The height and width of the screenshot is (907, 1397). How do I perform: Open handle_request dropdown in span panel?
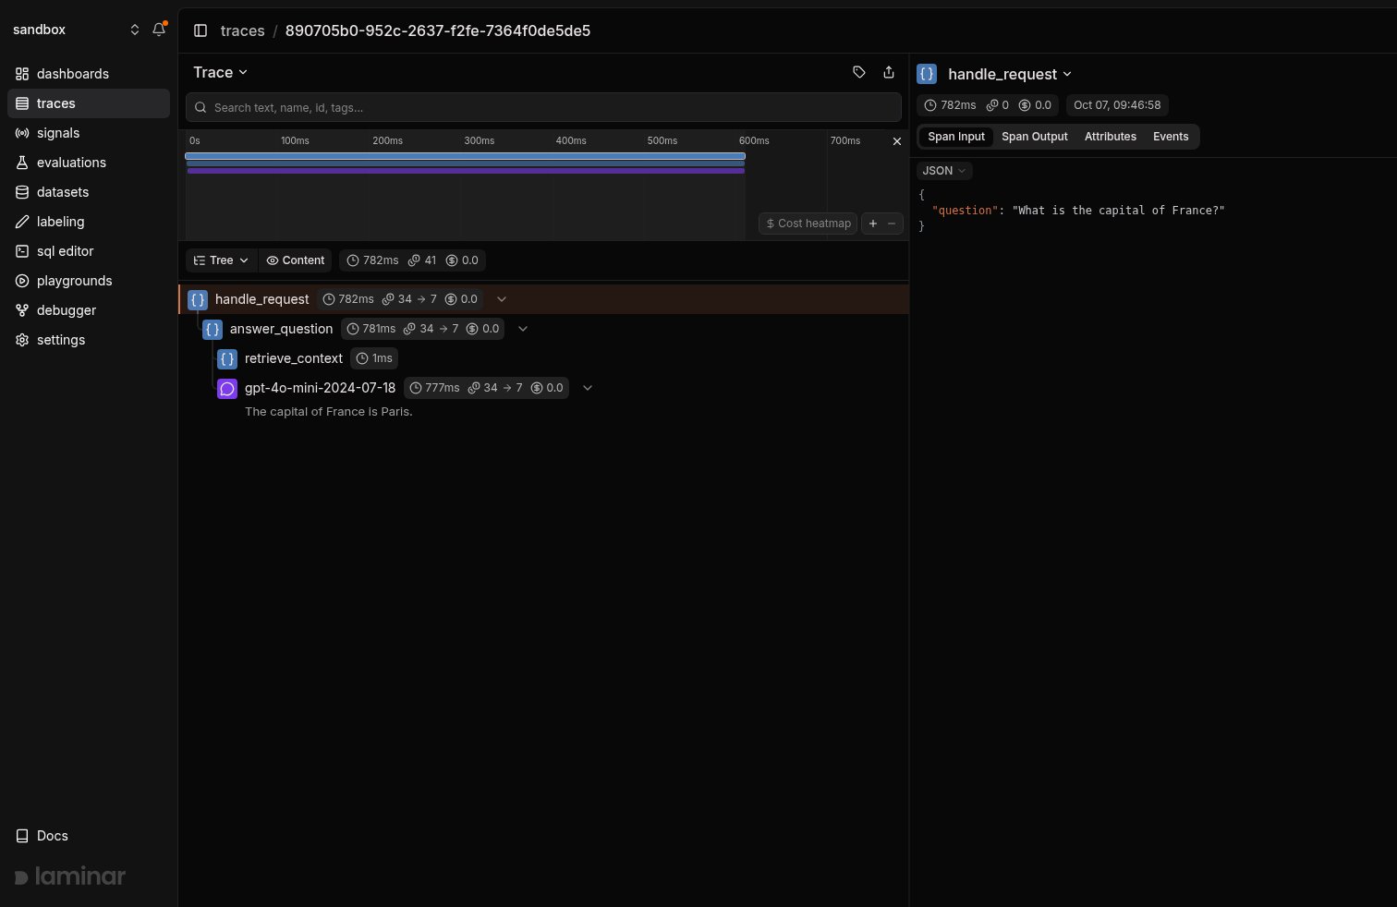[x=1009, y=74]
